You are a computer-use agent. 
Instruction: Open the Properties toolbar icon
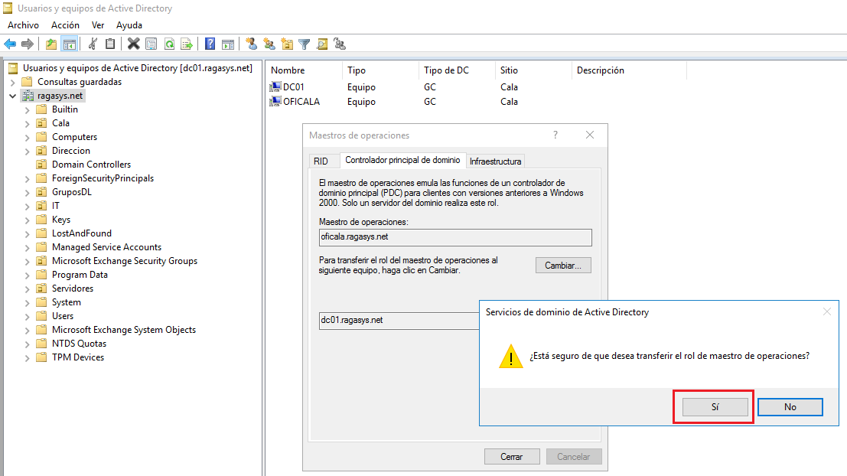(151, 44)
